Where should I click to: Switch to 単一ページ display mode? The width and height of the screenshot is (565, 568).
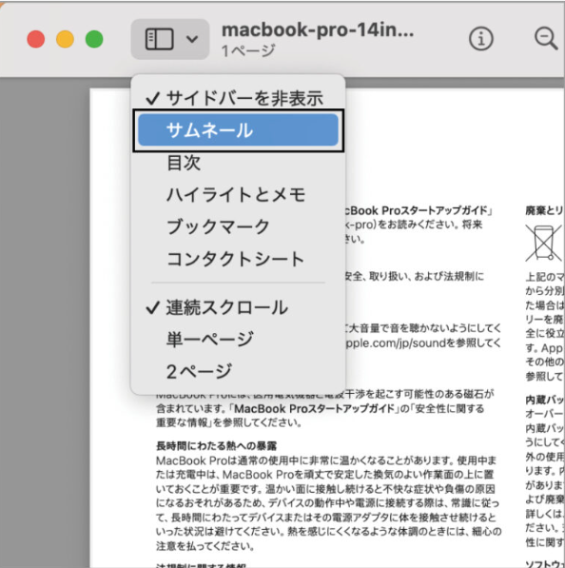pyautogui.click(x=238, y=340)
